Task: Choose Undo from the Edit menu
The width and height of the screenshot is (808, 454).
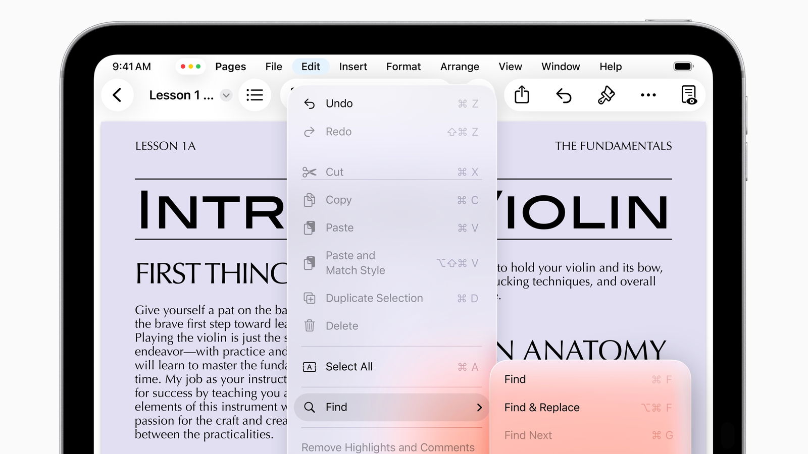Action: click(391, 103)
